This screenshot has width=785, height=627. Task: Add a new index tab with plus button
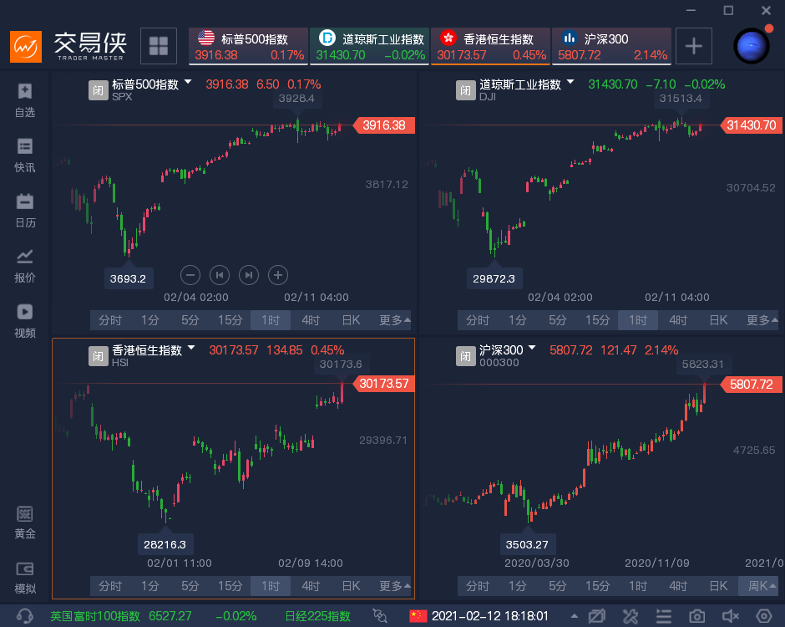tap(693, 46)
